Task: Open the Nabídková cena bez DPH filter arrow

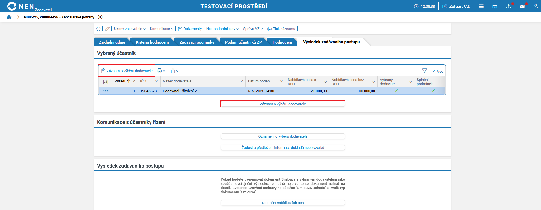Action: tap(374, 82)
